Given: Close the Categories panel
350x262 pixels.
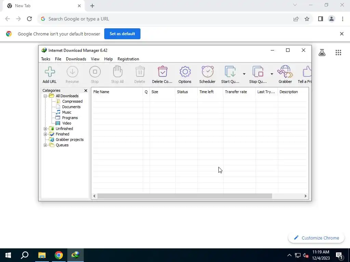Looking at the screenshot, I should coord(86,90).
